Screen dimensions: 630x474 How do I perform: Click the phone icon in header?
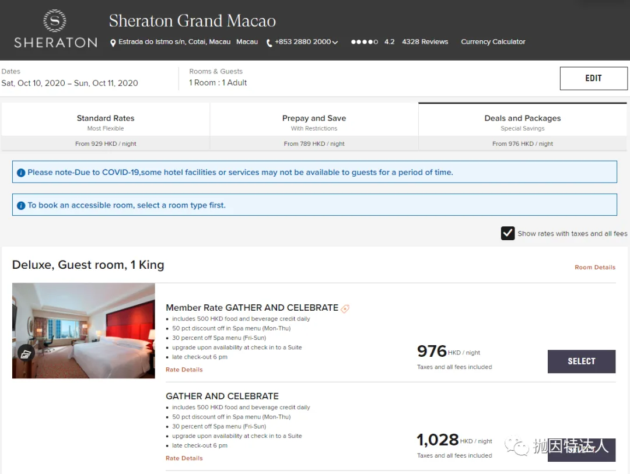click(x=269, y=43)
